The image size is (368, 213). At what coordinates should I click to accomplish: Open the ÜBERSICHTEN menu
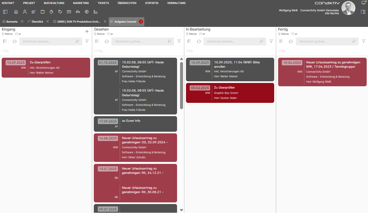click(127, 3)
